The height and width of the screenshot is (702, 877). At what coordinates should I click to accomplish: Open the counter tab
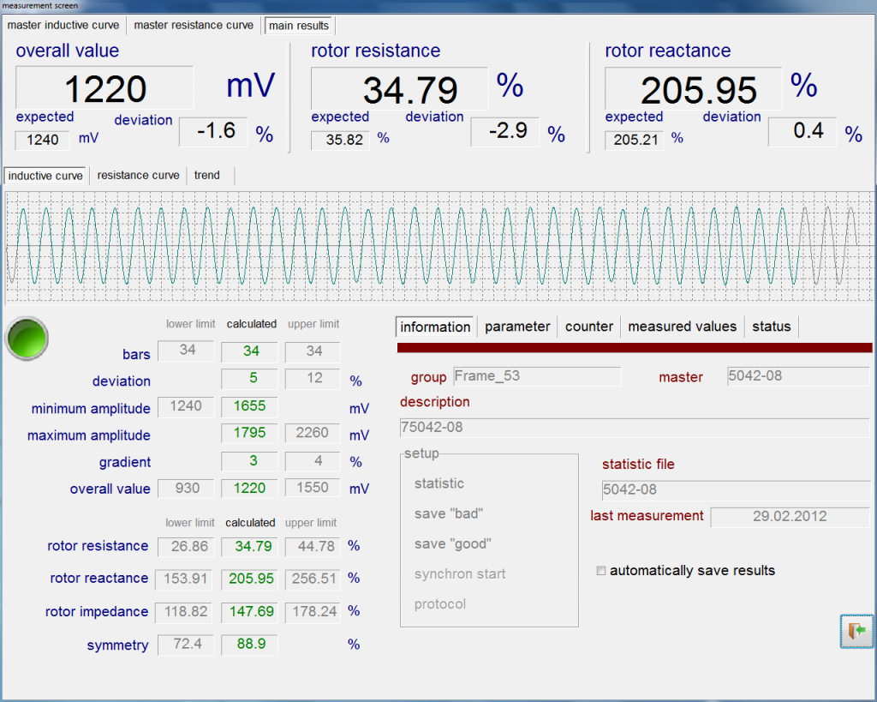(589, 327)
